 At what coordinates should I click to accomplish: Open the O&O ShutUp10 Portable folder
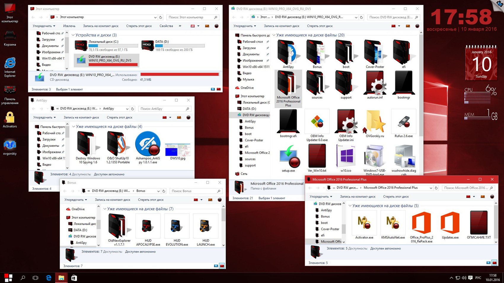118,144
